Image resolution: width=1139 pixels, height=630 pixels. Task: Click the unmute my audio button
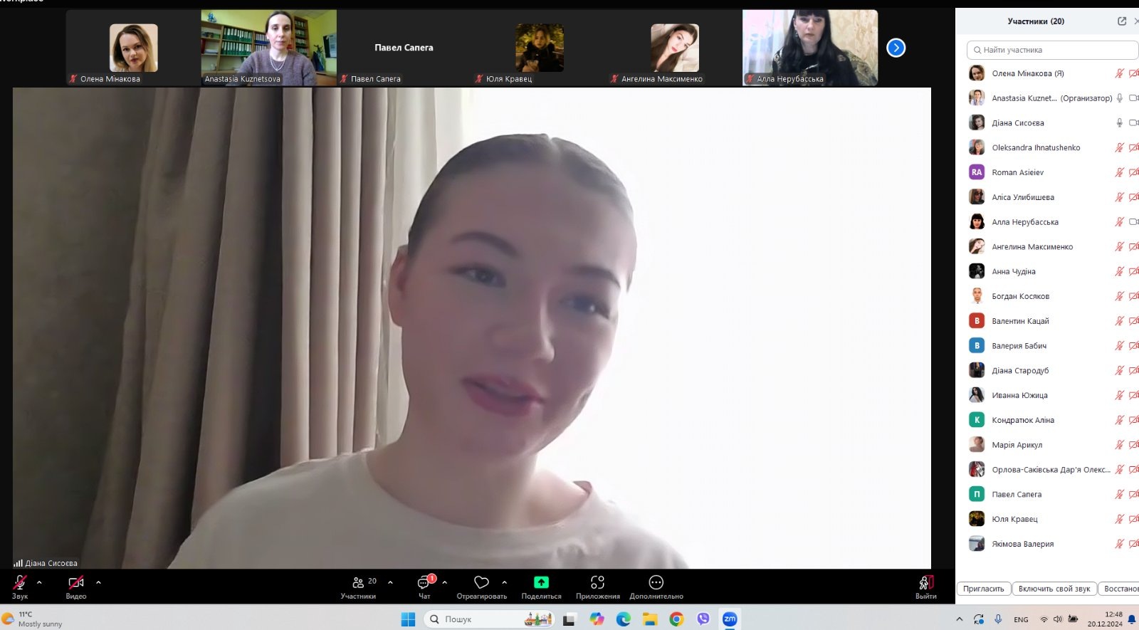pyautogui.click(x=1054, y=589)
